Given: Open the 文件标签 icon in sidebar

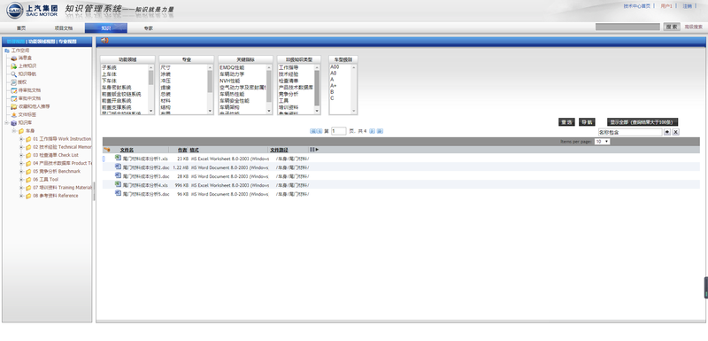Looking at the screenshot, I should [14, 115].
